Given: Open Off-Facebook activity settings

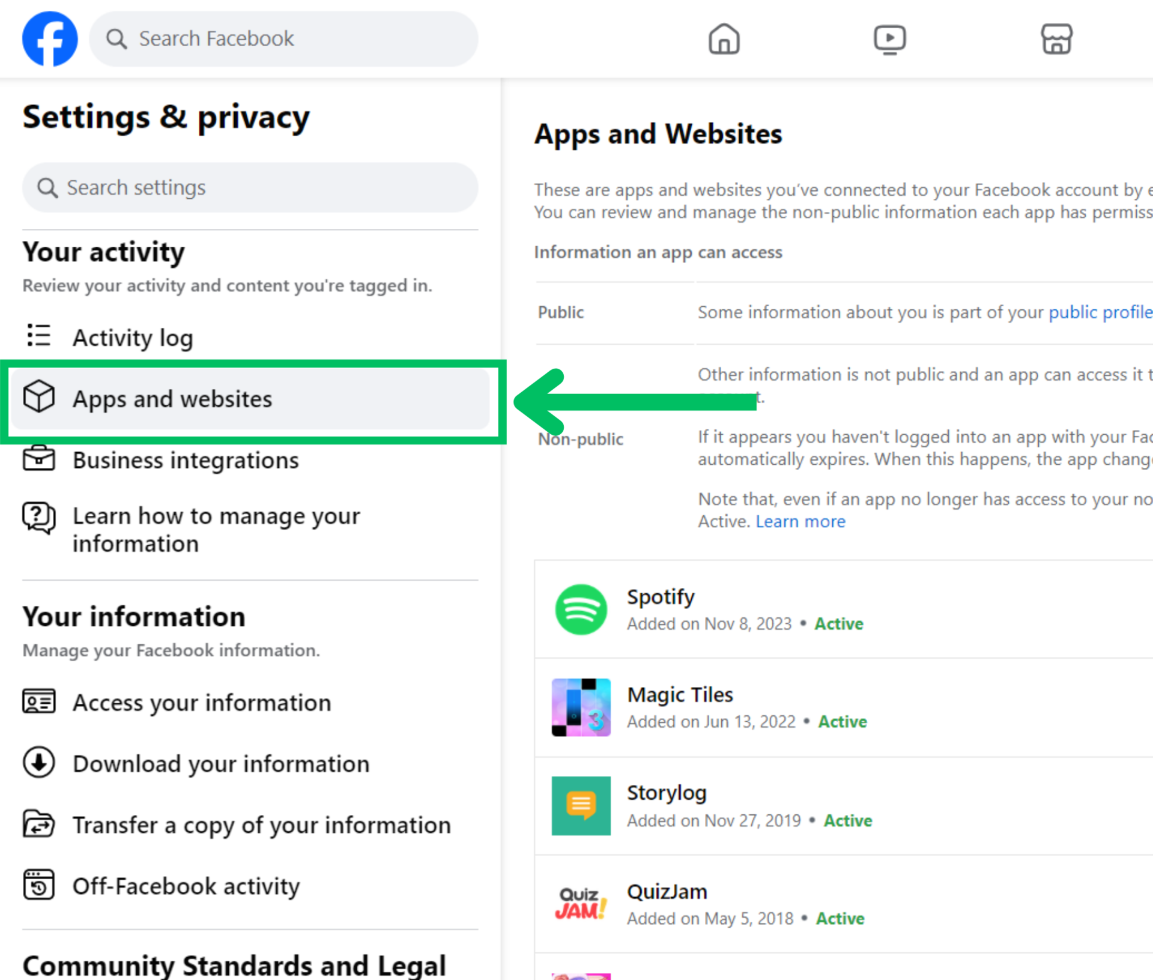Looking at the screenshot, I should [x=186, y=886].
